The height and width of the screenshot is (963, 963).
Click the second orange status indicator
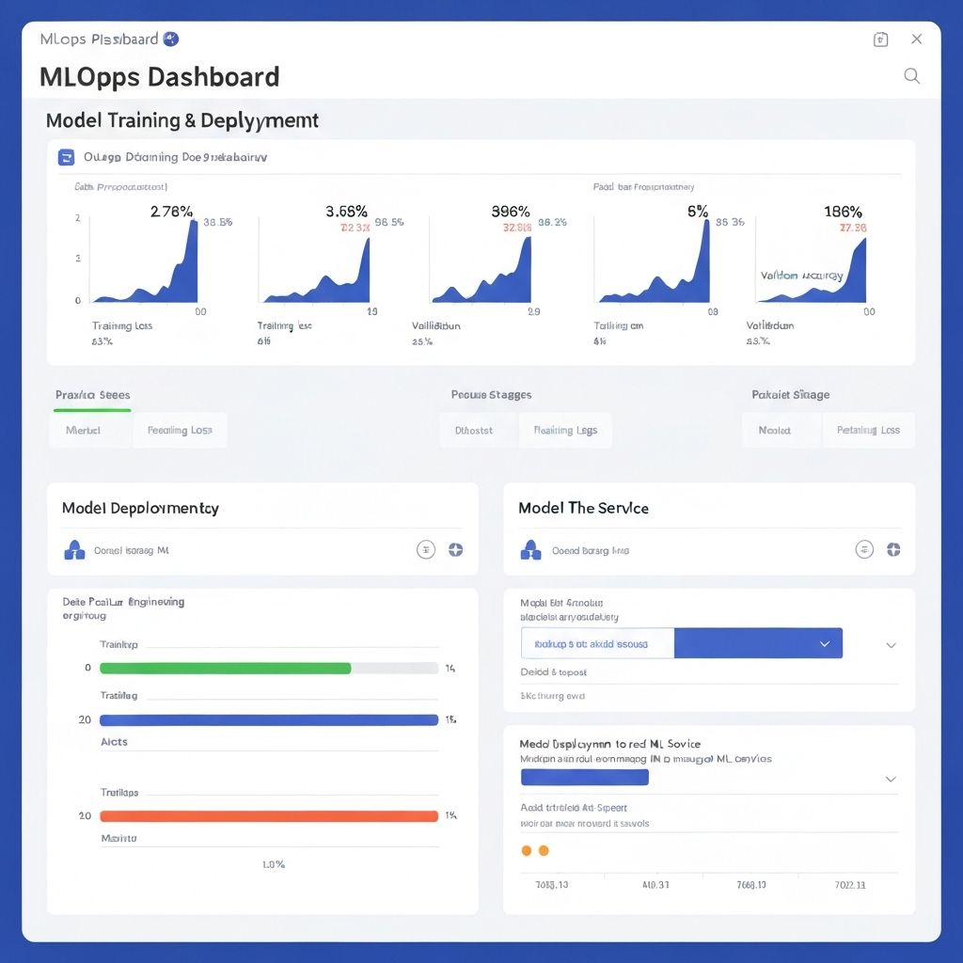(x=545, y=849)
